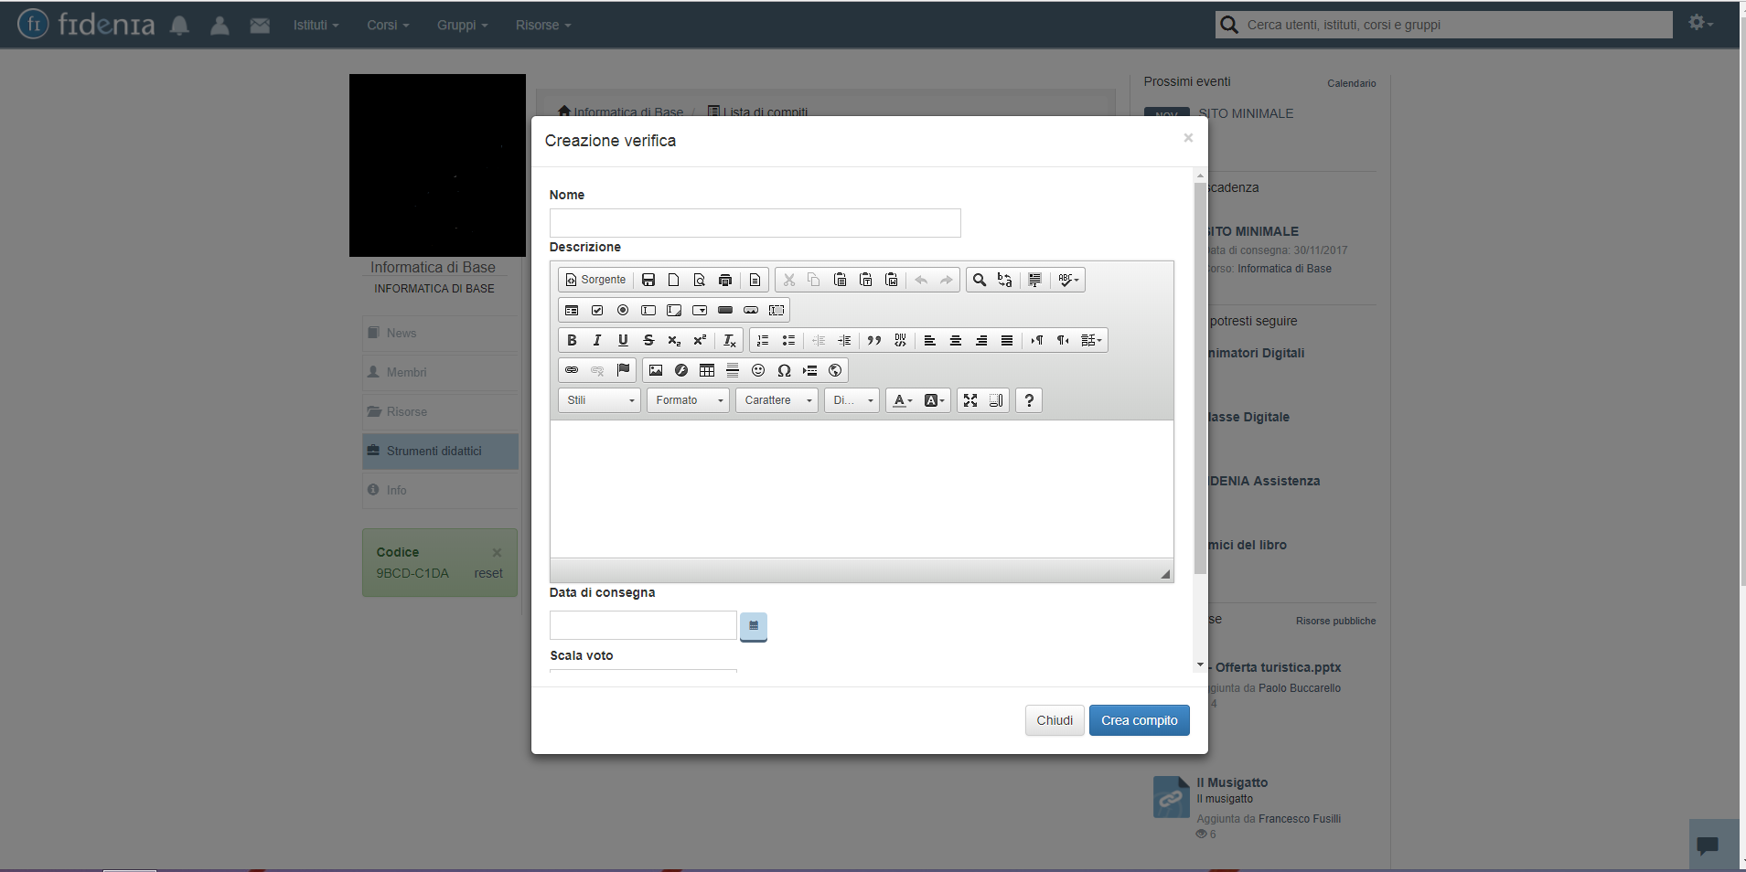This screenshot has height=872, width=1746.
Task: Insert a bulleted list
Action: [788, 340]
